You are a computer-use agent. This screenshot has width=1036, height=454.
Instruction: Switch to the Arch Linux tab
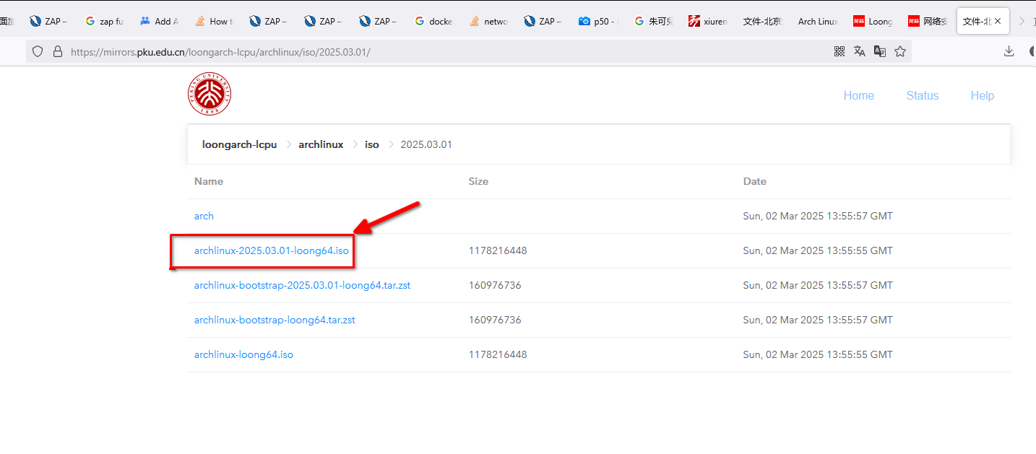click(817, 22)
